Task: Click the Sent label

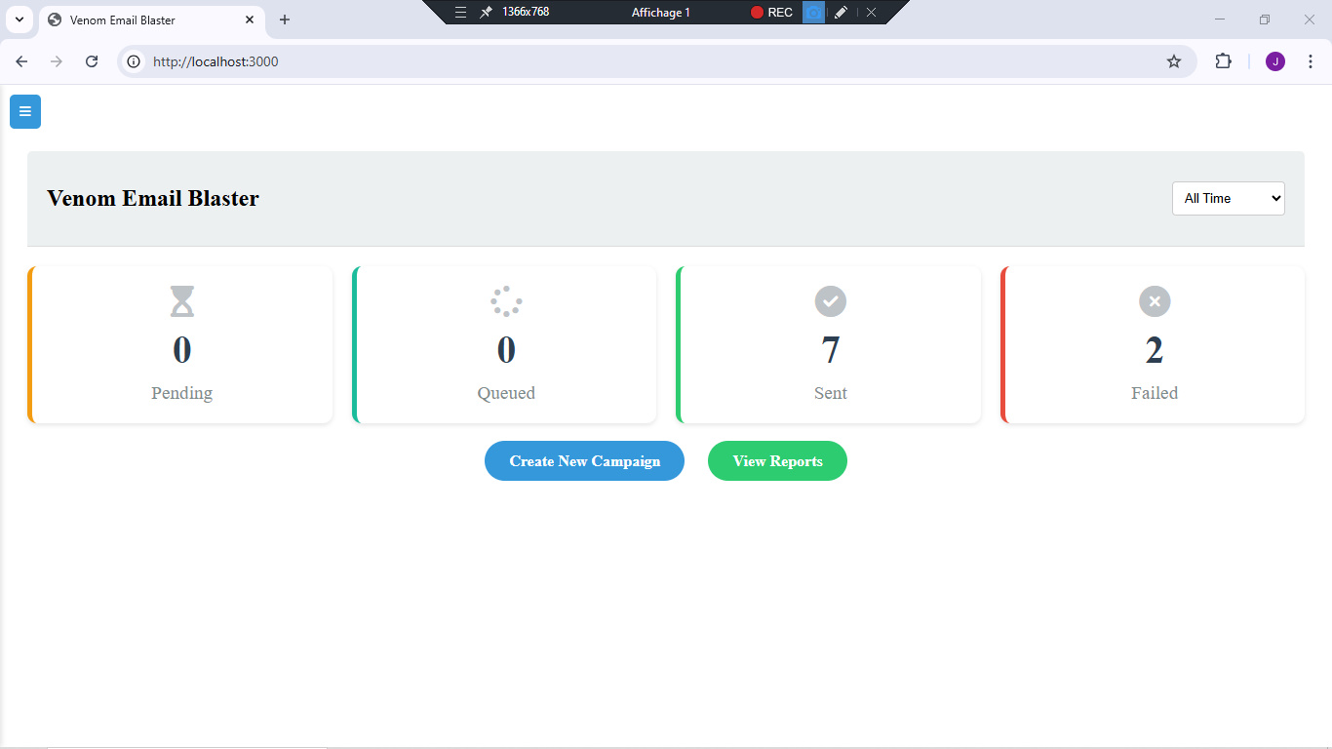Action: click(831, 393)
